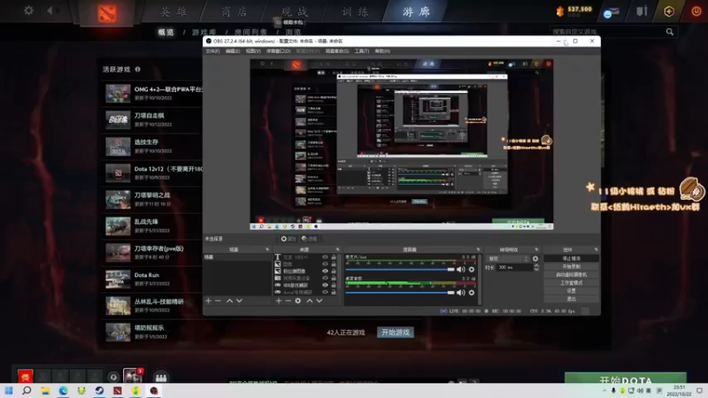Move scene down in scenes panel
The width and height of the screenshot is (708, 398).
coord(239,301)
